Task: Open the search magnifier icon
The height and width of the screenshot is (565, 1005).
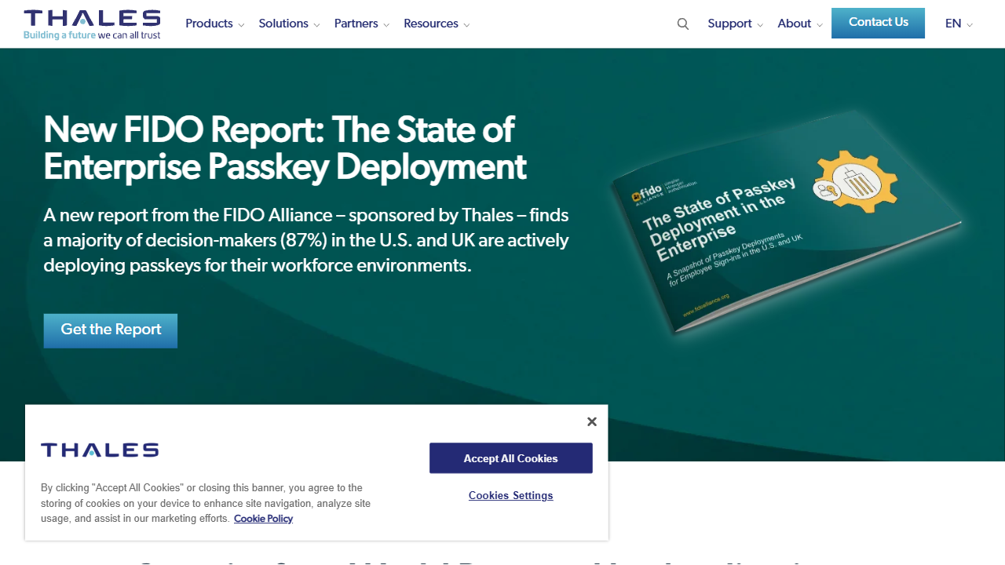Action: (683, 24)
